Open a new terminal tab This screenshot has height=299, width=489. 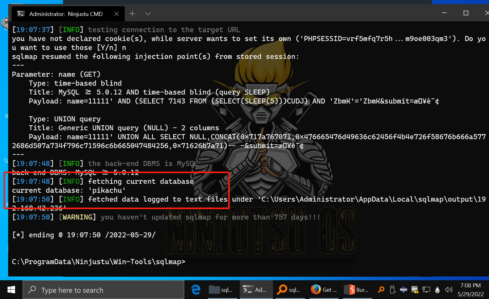132,13
